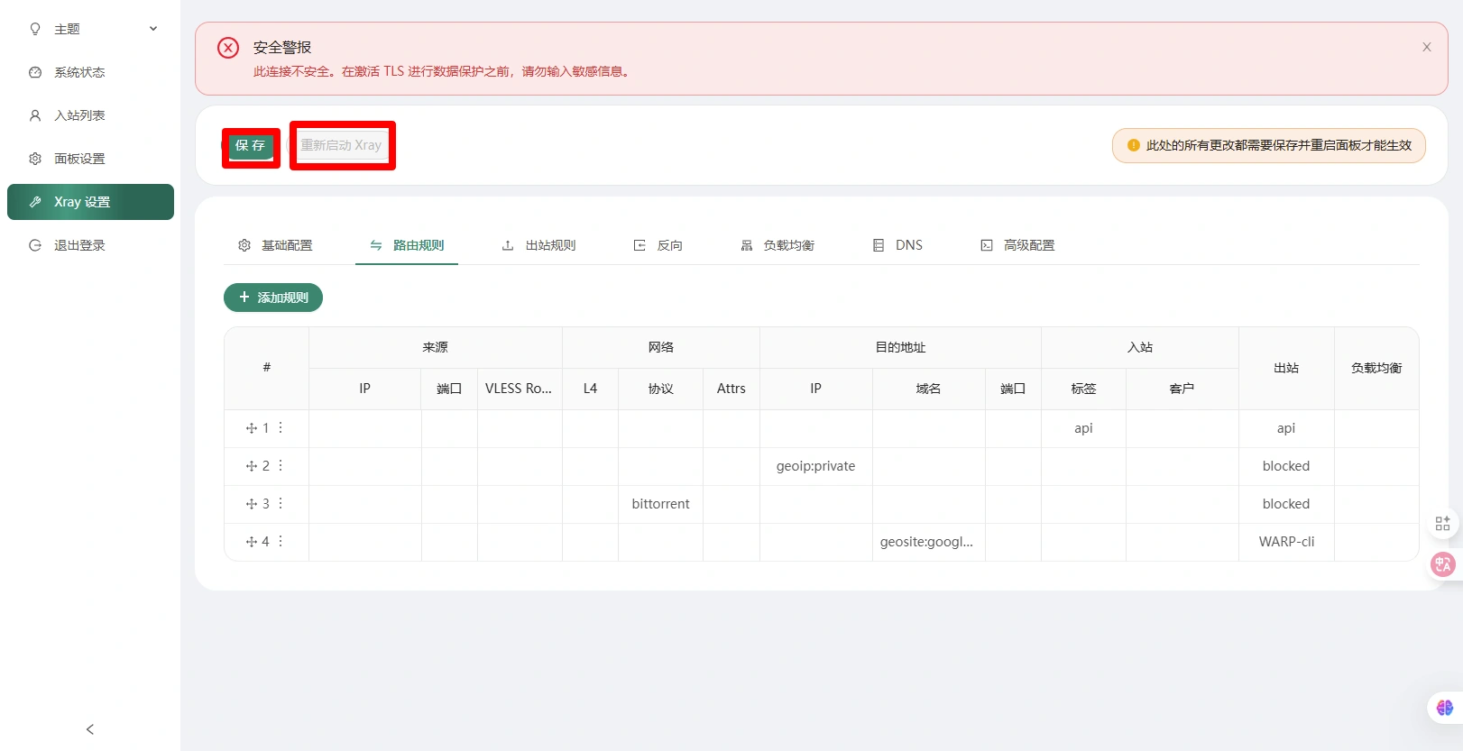The image size is (1463, 751).
Task: Click the translate floating icon at right edge
Action: click(1443, 564)
